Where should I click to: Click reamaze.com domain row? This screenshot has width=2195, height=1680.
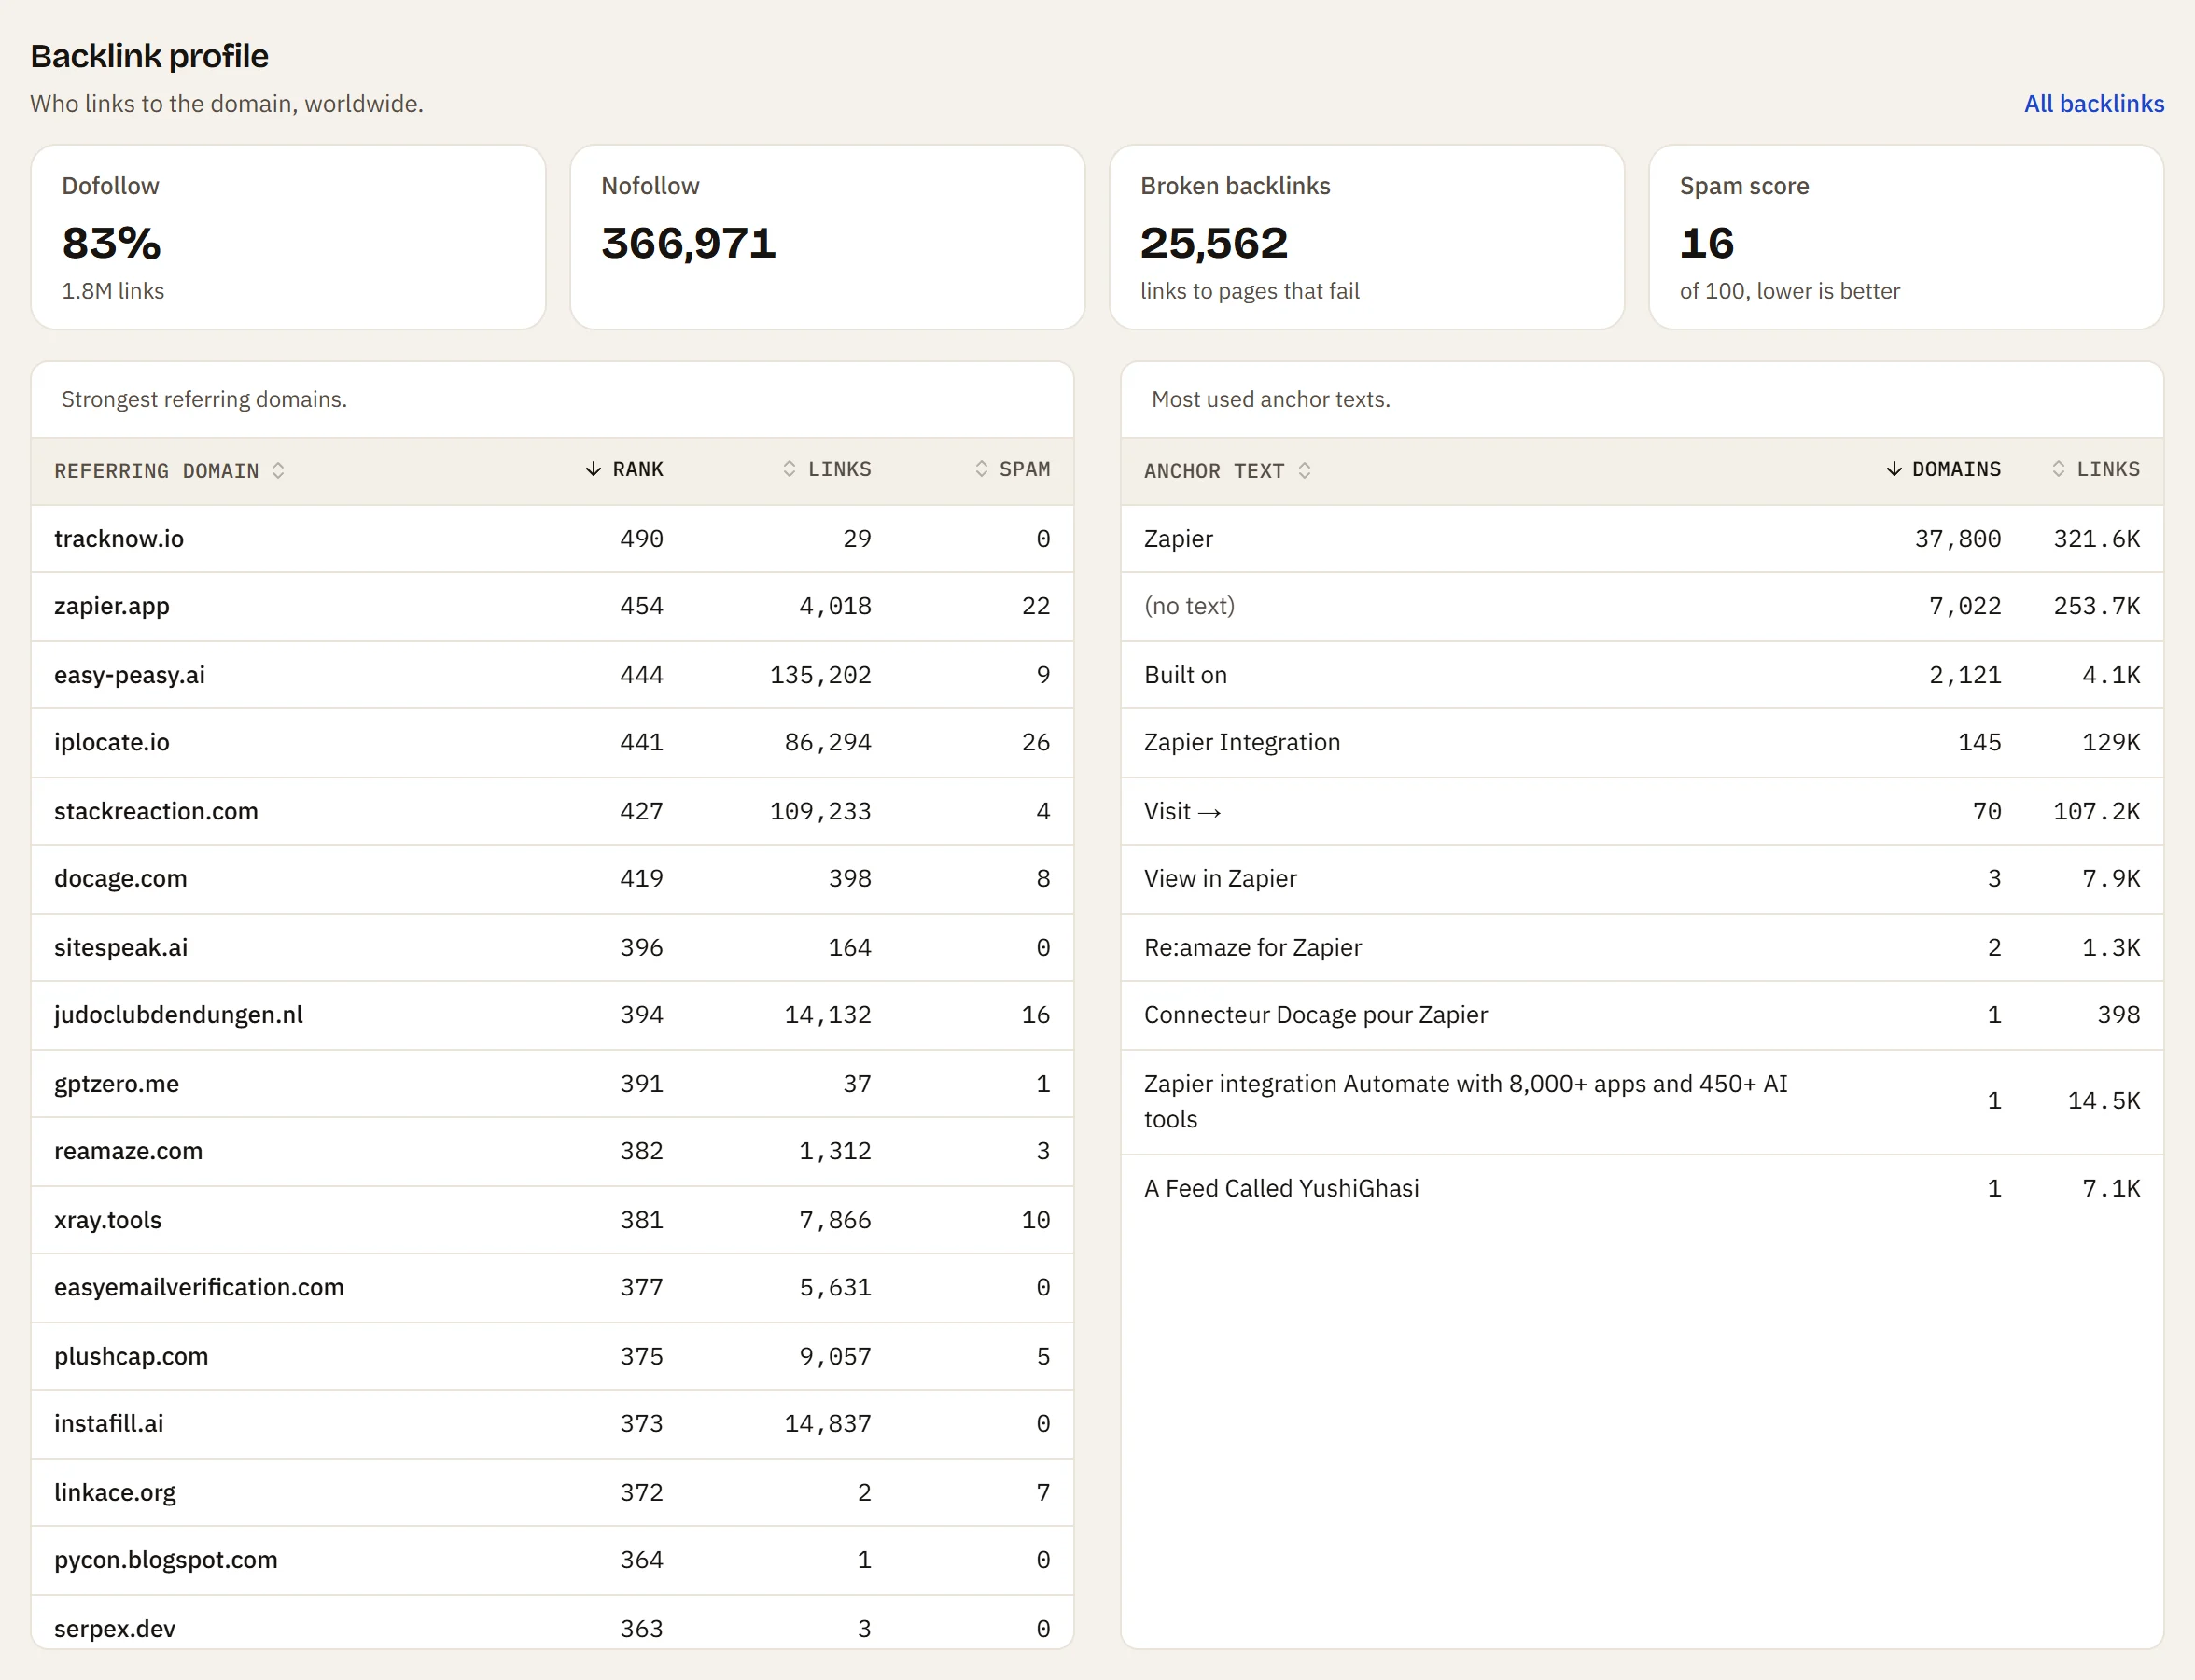coord(552,1151)
